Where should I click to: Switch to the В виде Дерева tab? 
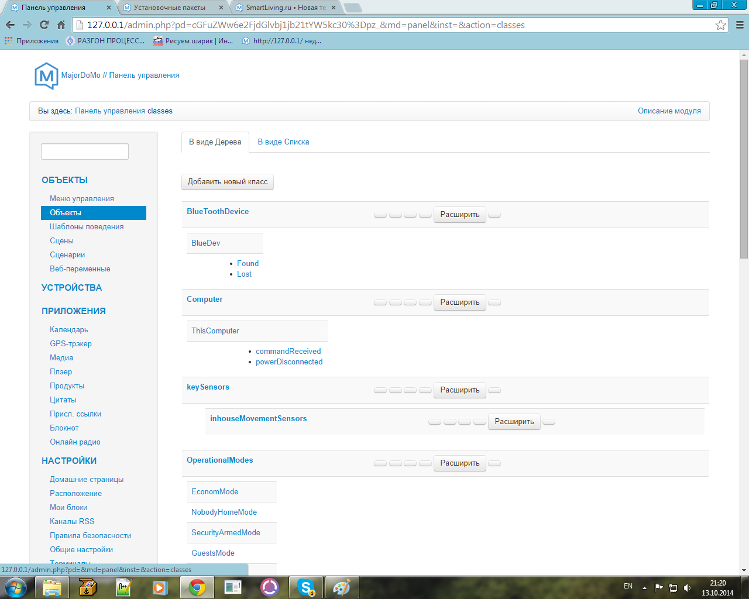[215, 142]
